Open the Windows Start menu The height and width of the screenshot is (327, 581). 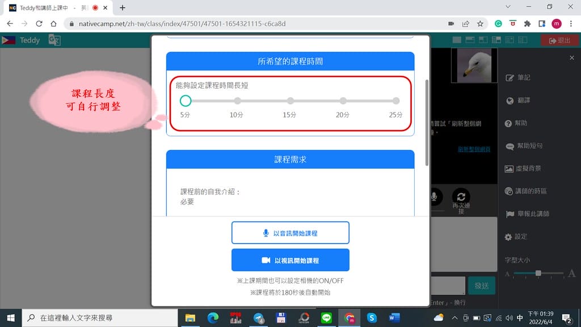11,318
